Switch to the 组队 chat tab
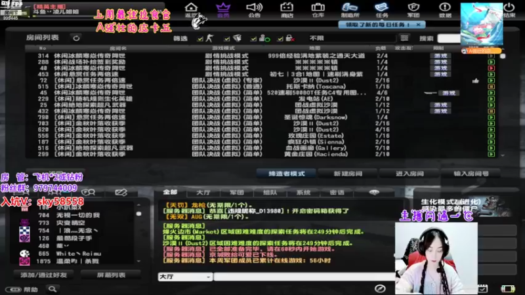This screenshot has height=295, width=525. click(x=270, y=193)
